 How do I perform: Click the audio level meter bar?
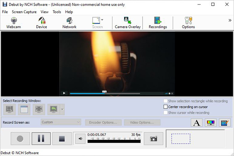(114, 141)
